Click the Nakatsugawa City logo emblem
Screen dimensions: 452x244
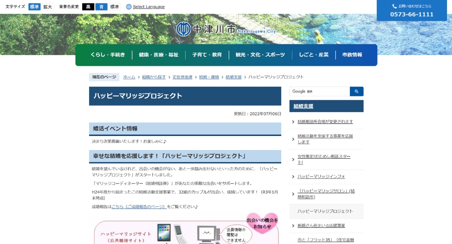point(183,29)
